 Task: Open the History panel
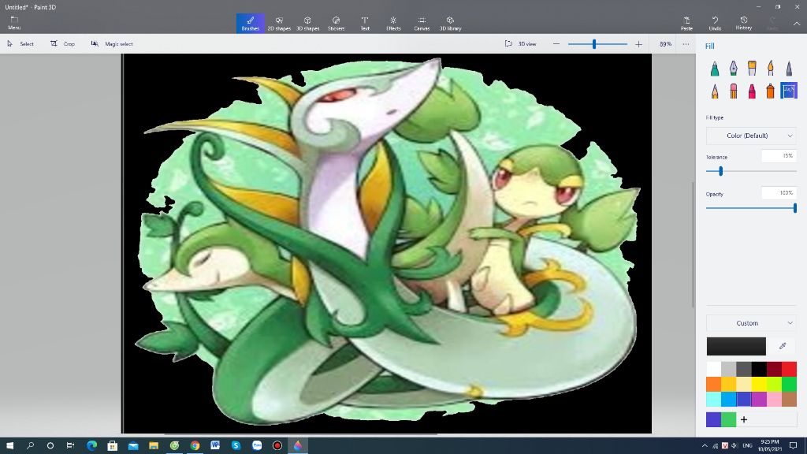(744, 23)
